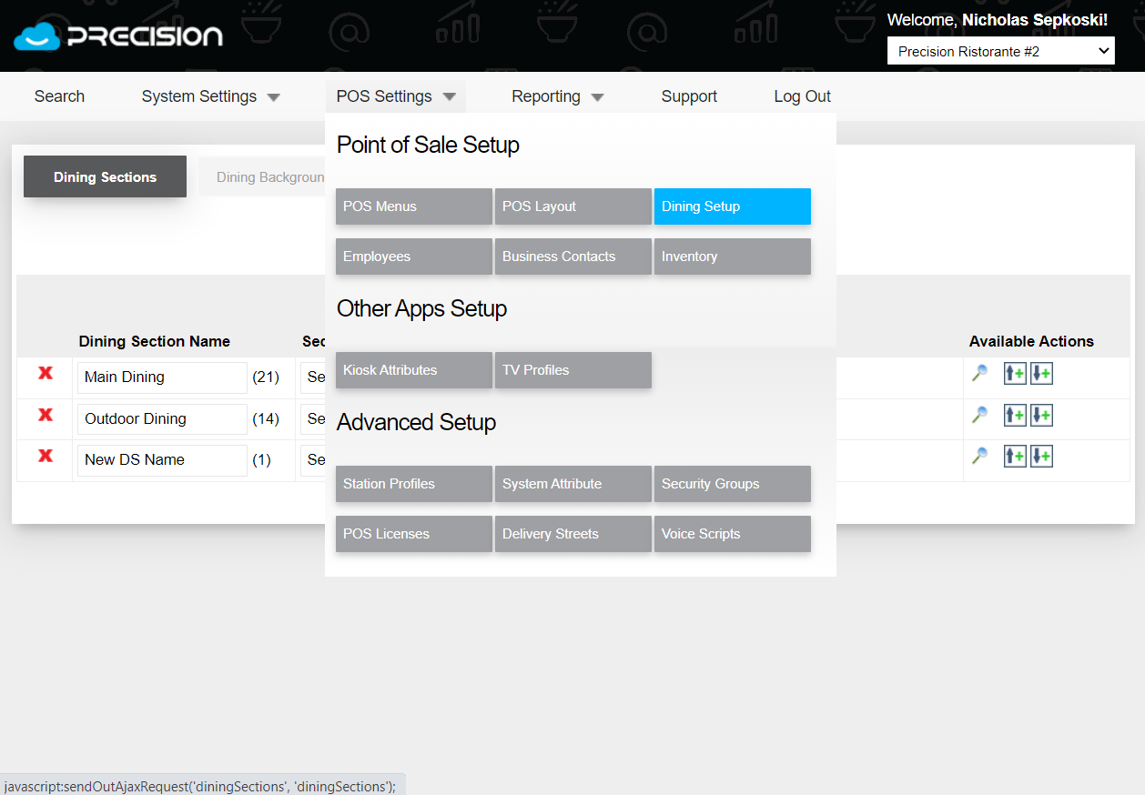Move New DS Name section up

1015,457
